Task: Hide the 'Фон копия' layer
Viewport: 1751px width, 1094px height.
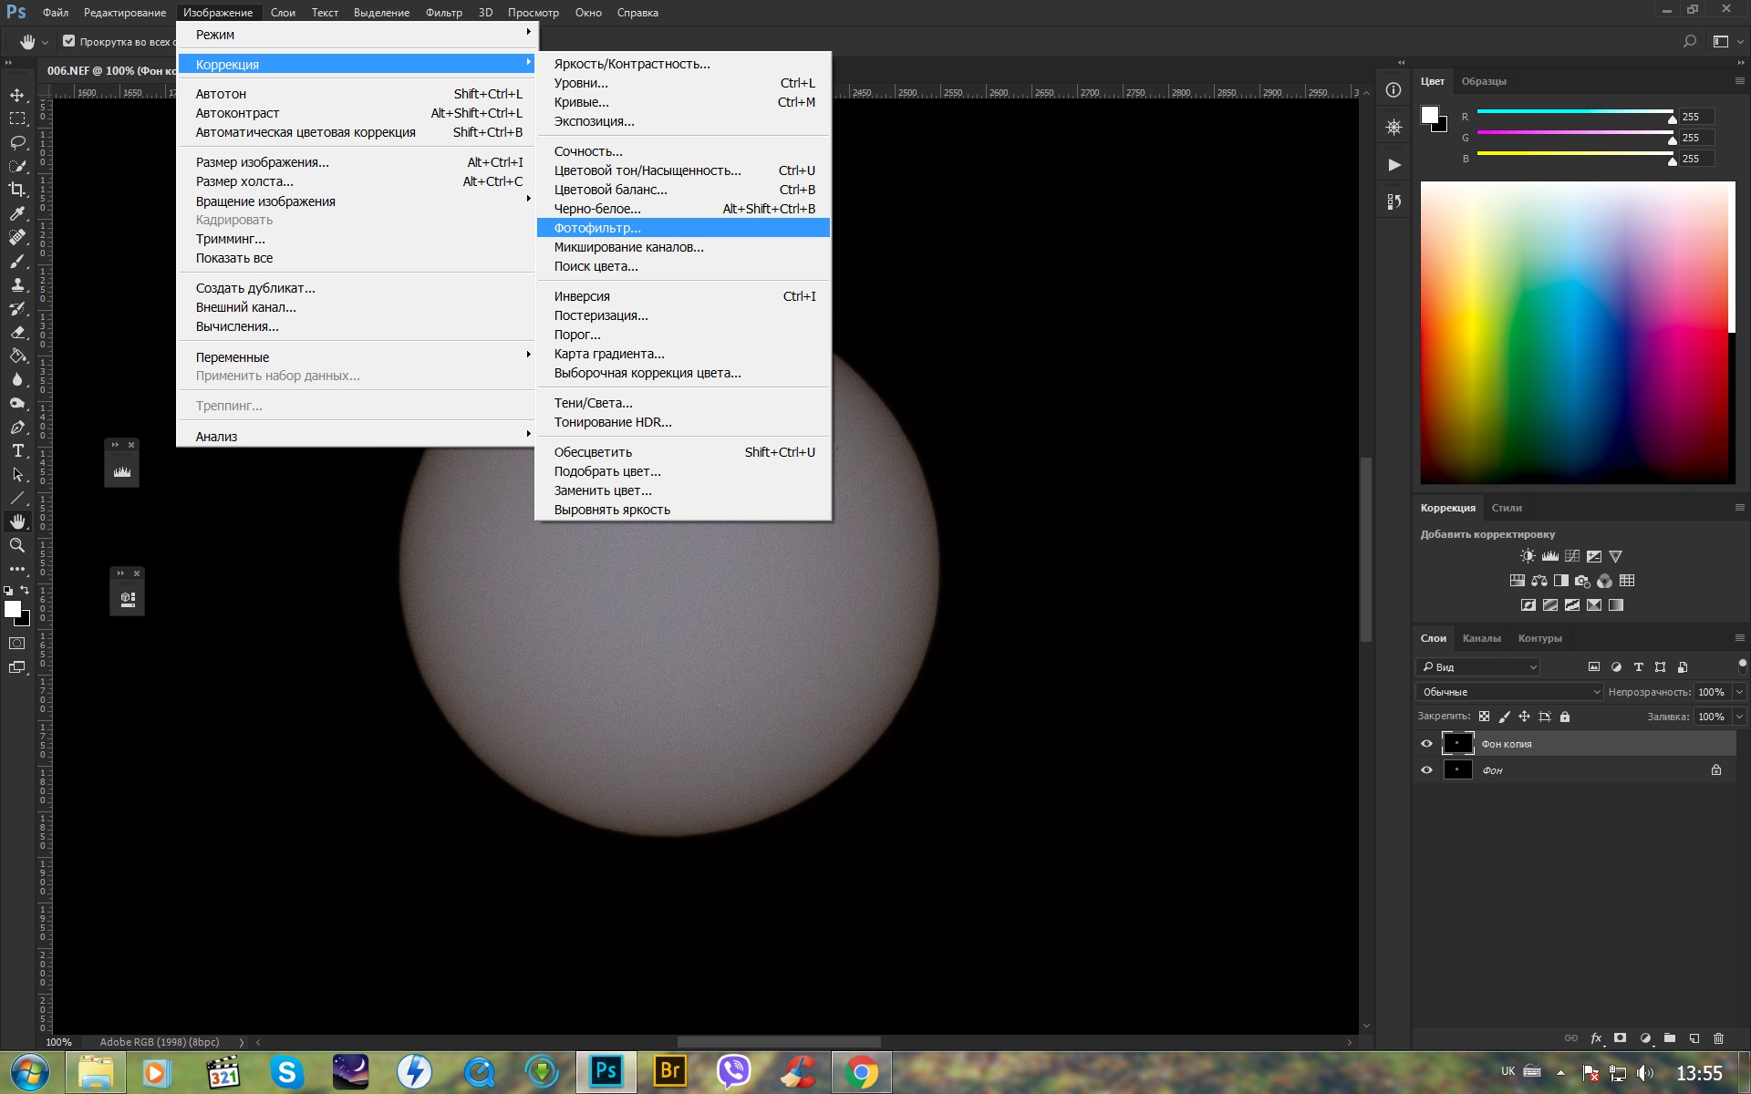Action: tap(1426, 744)
